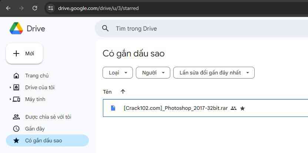Click the browser forward arrow
Viewport: 308px width, 153px height.
21,8
